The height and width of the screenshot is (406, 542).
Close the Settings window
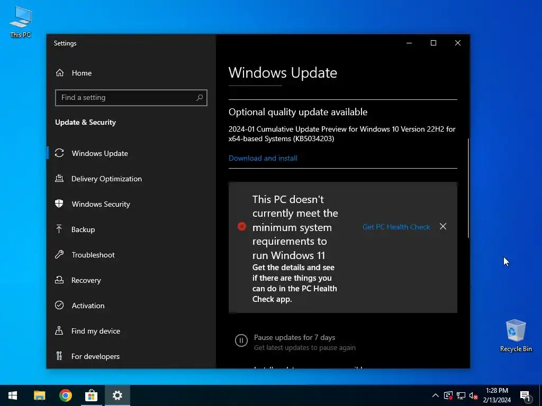[458, 43]
